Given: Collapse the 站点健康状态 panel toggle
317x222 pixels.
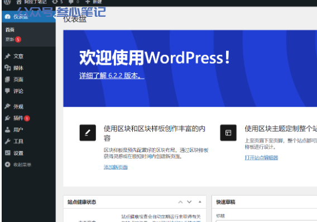Looking at the screenshot, I should tap(200, 202).
